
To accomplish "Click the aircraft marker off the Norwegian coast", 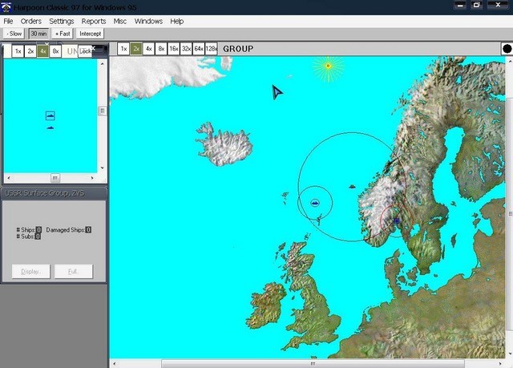I will pos(353,186).
